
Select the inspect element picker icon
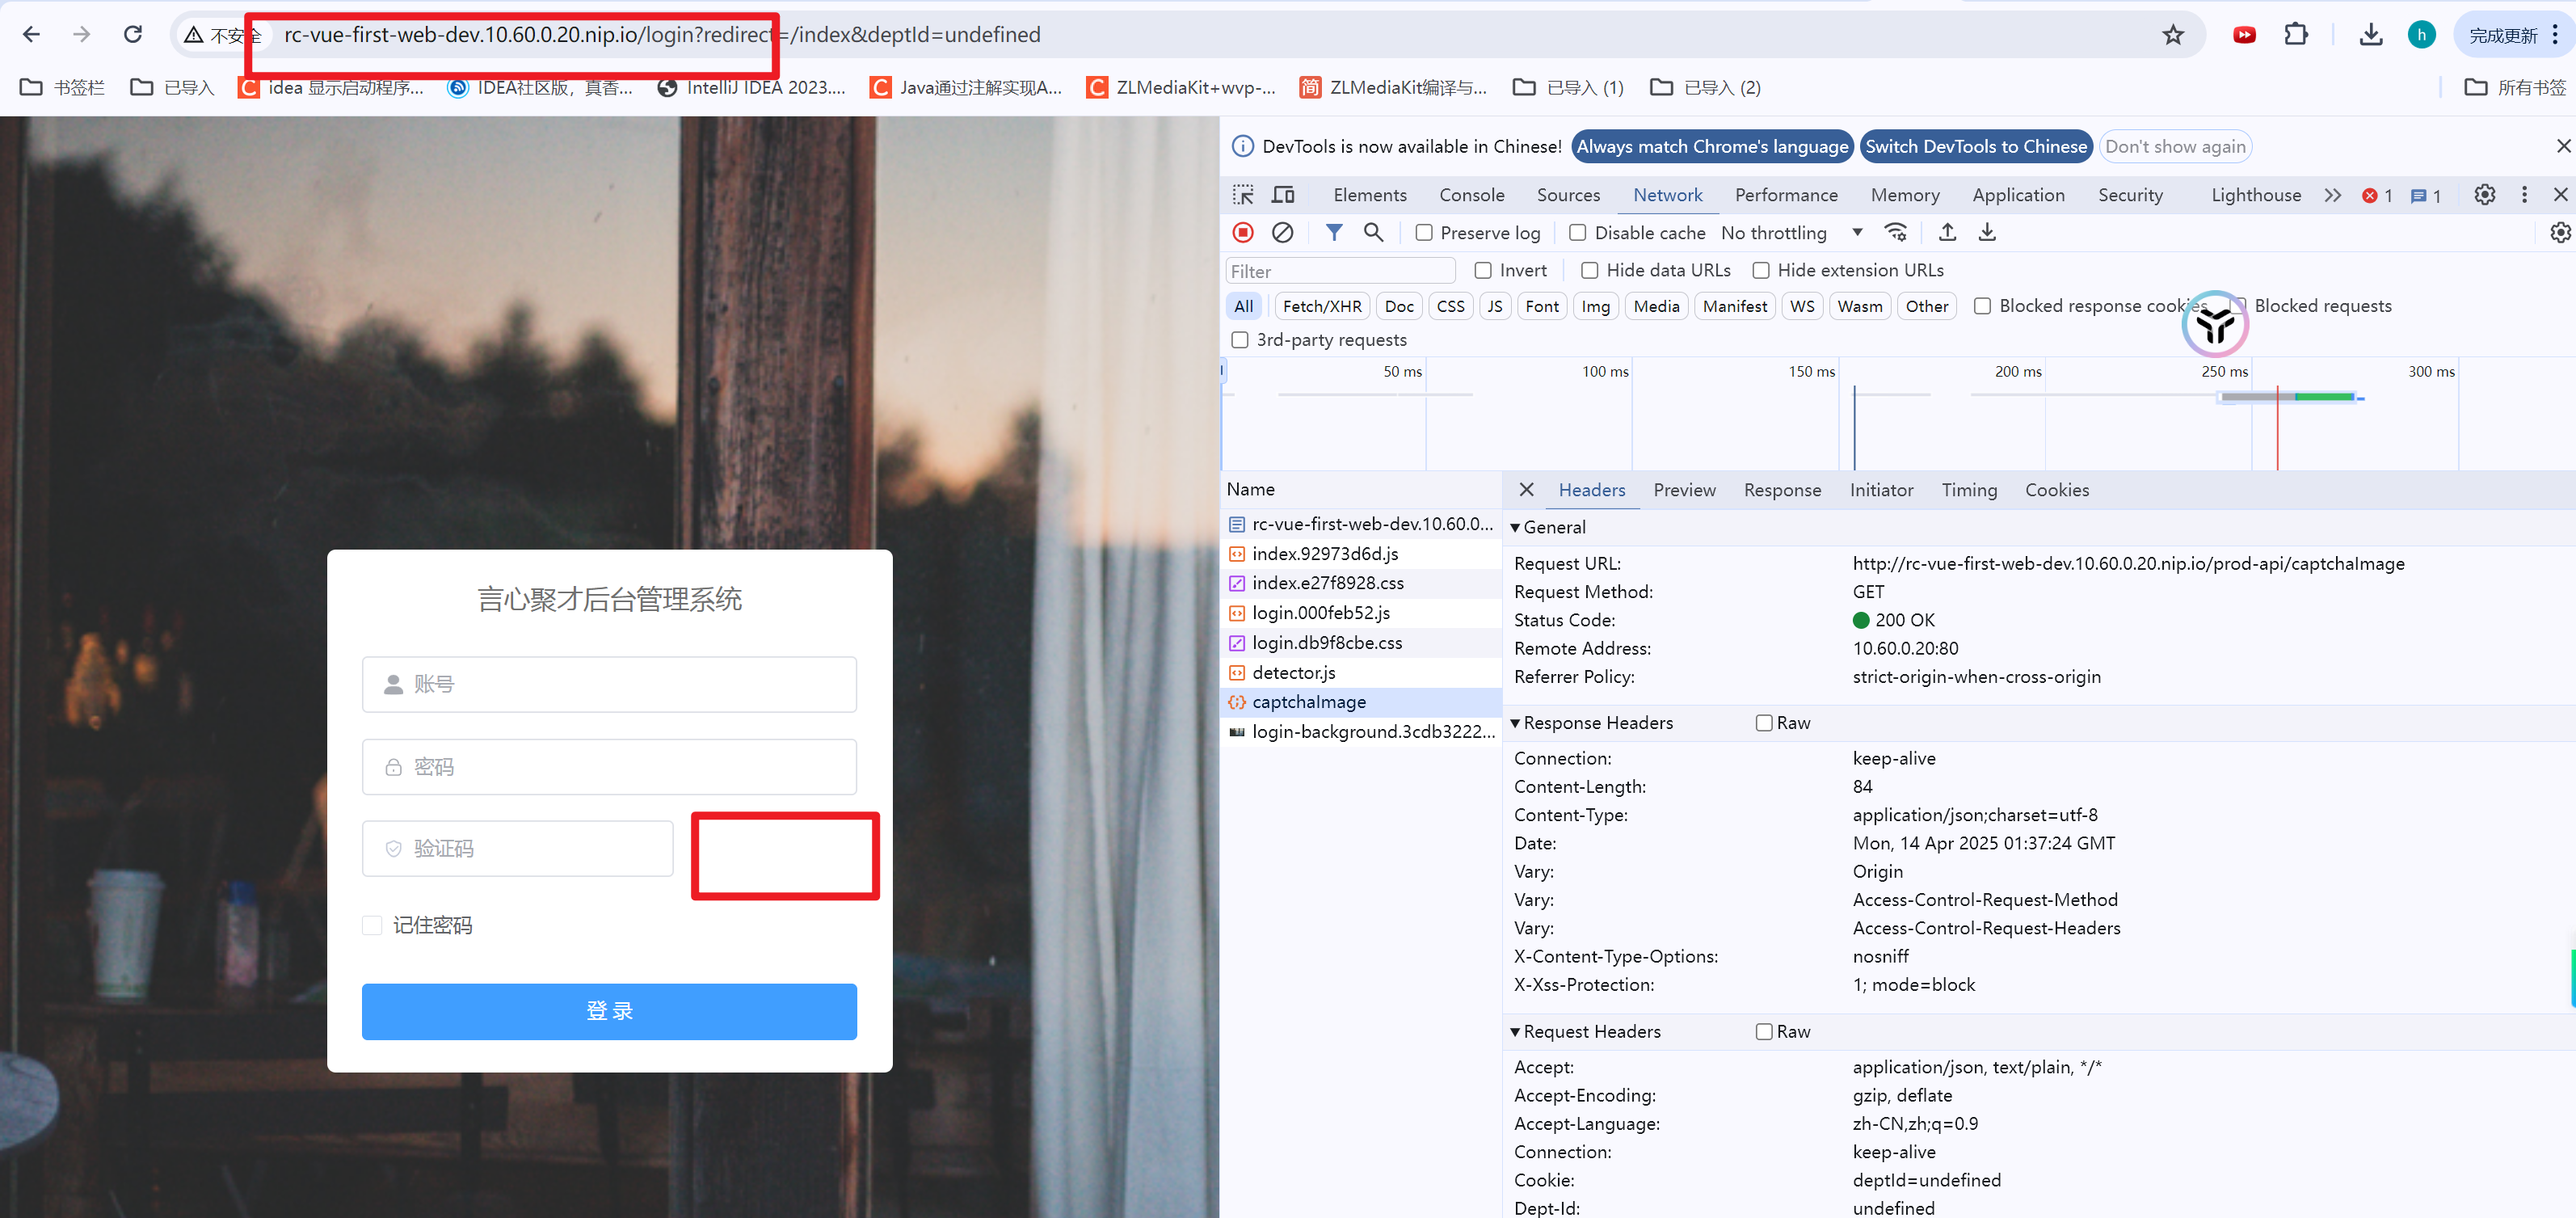[1243, 195]
